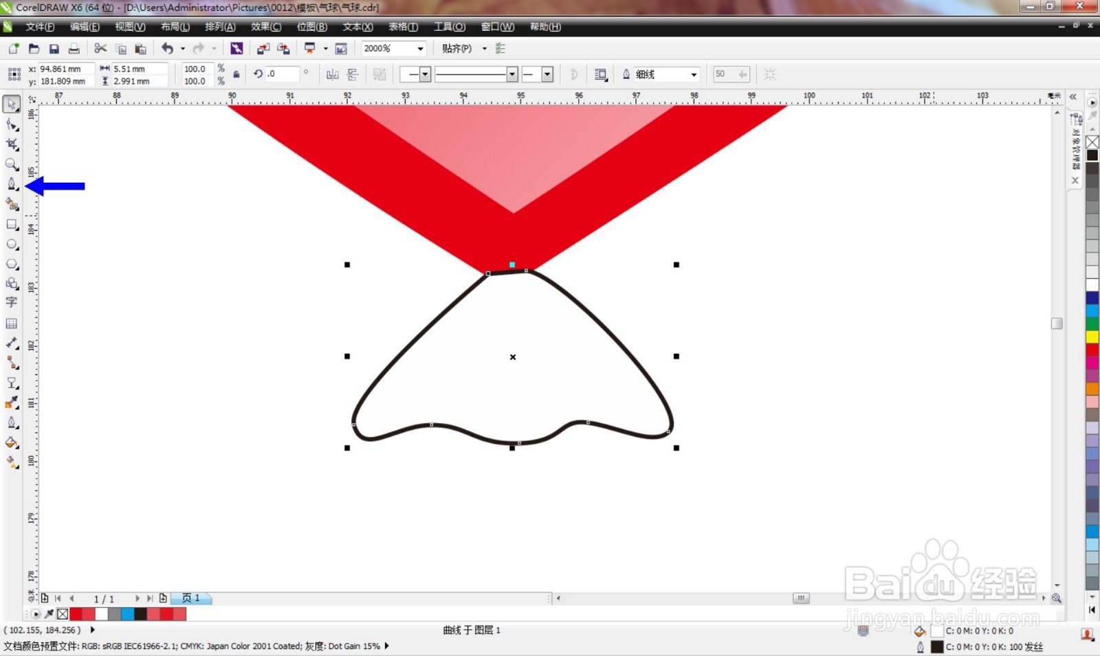The height and width of the screenshot is (656, 1100).
Task: Toggle wrap text option button
Action: [x=601, y=74]
